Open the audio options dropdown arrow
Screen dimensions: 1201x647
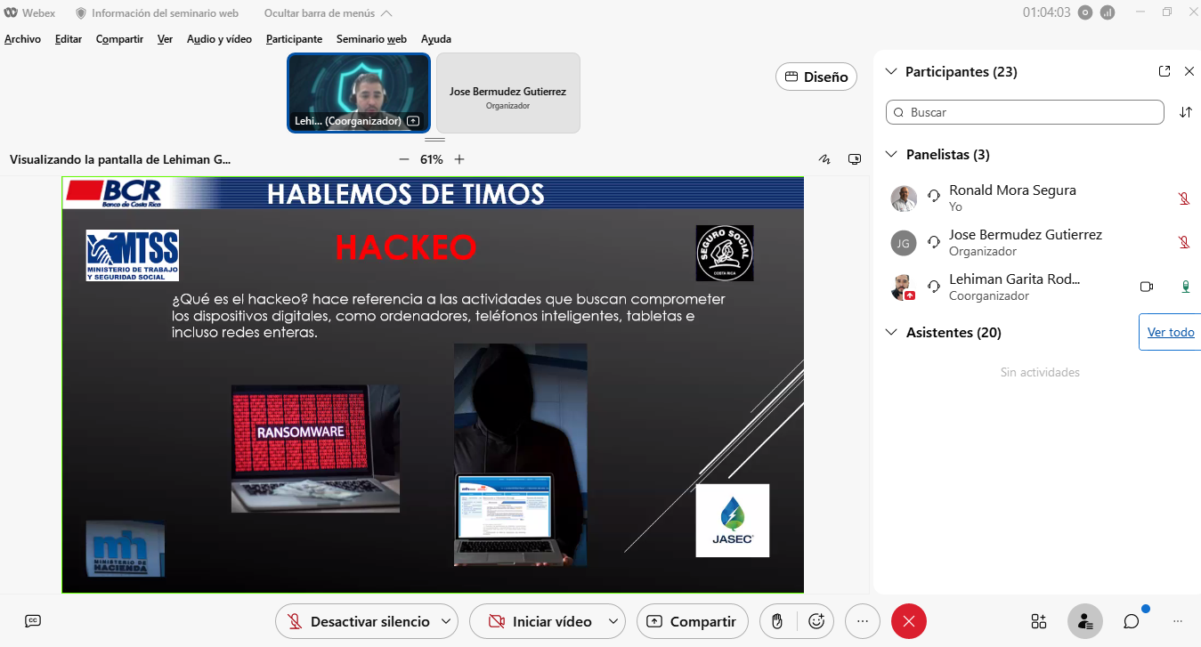(447, 622)
